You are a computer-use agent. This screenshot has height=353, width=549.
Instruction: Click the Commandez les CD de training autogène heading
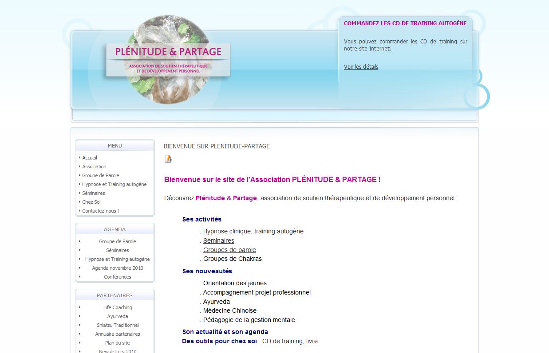point(405,23)
